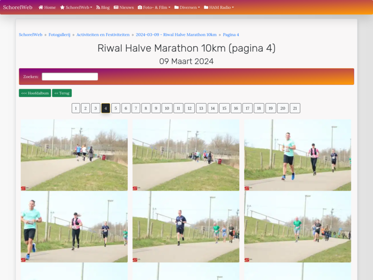
Task: Click the camera icon for Foto- & Film
Action: [x=140, y=7]
